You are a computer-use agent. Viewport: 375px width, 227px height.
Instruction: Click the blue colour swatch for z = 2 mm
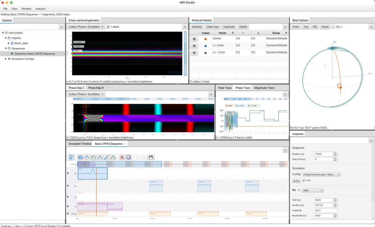tap(205, 46)
